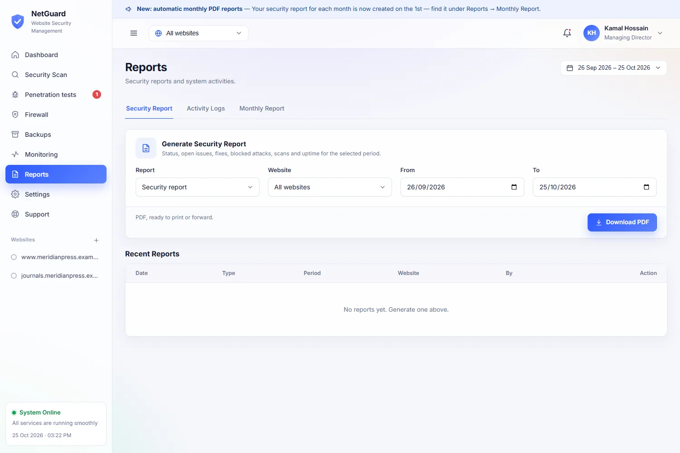Click the Security Scan magnifier icon

(x=15, y=75)
